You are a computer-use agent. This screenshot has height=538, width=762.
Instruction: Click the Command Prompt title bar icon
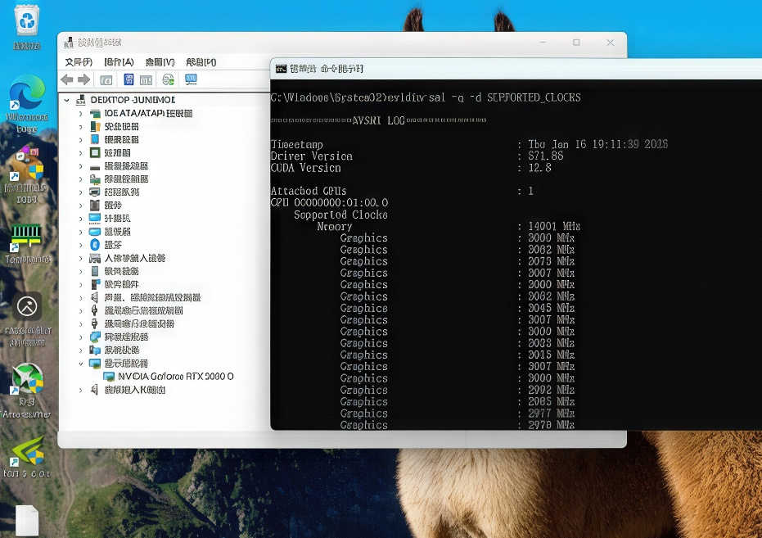(x=279, y=69)
